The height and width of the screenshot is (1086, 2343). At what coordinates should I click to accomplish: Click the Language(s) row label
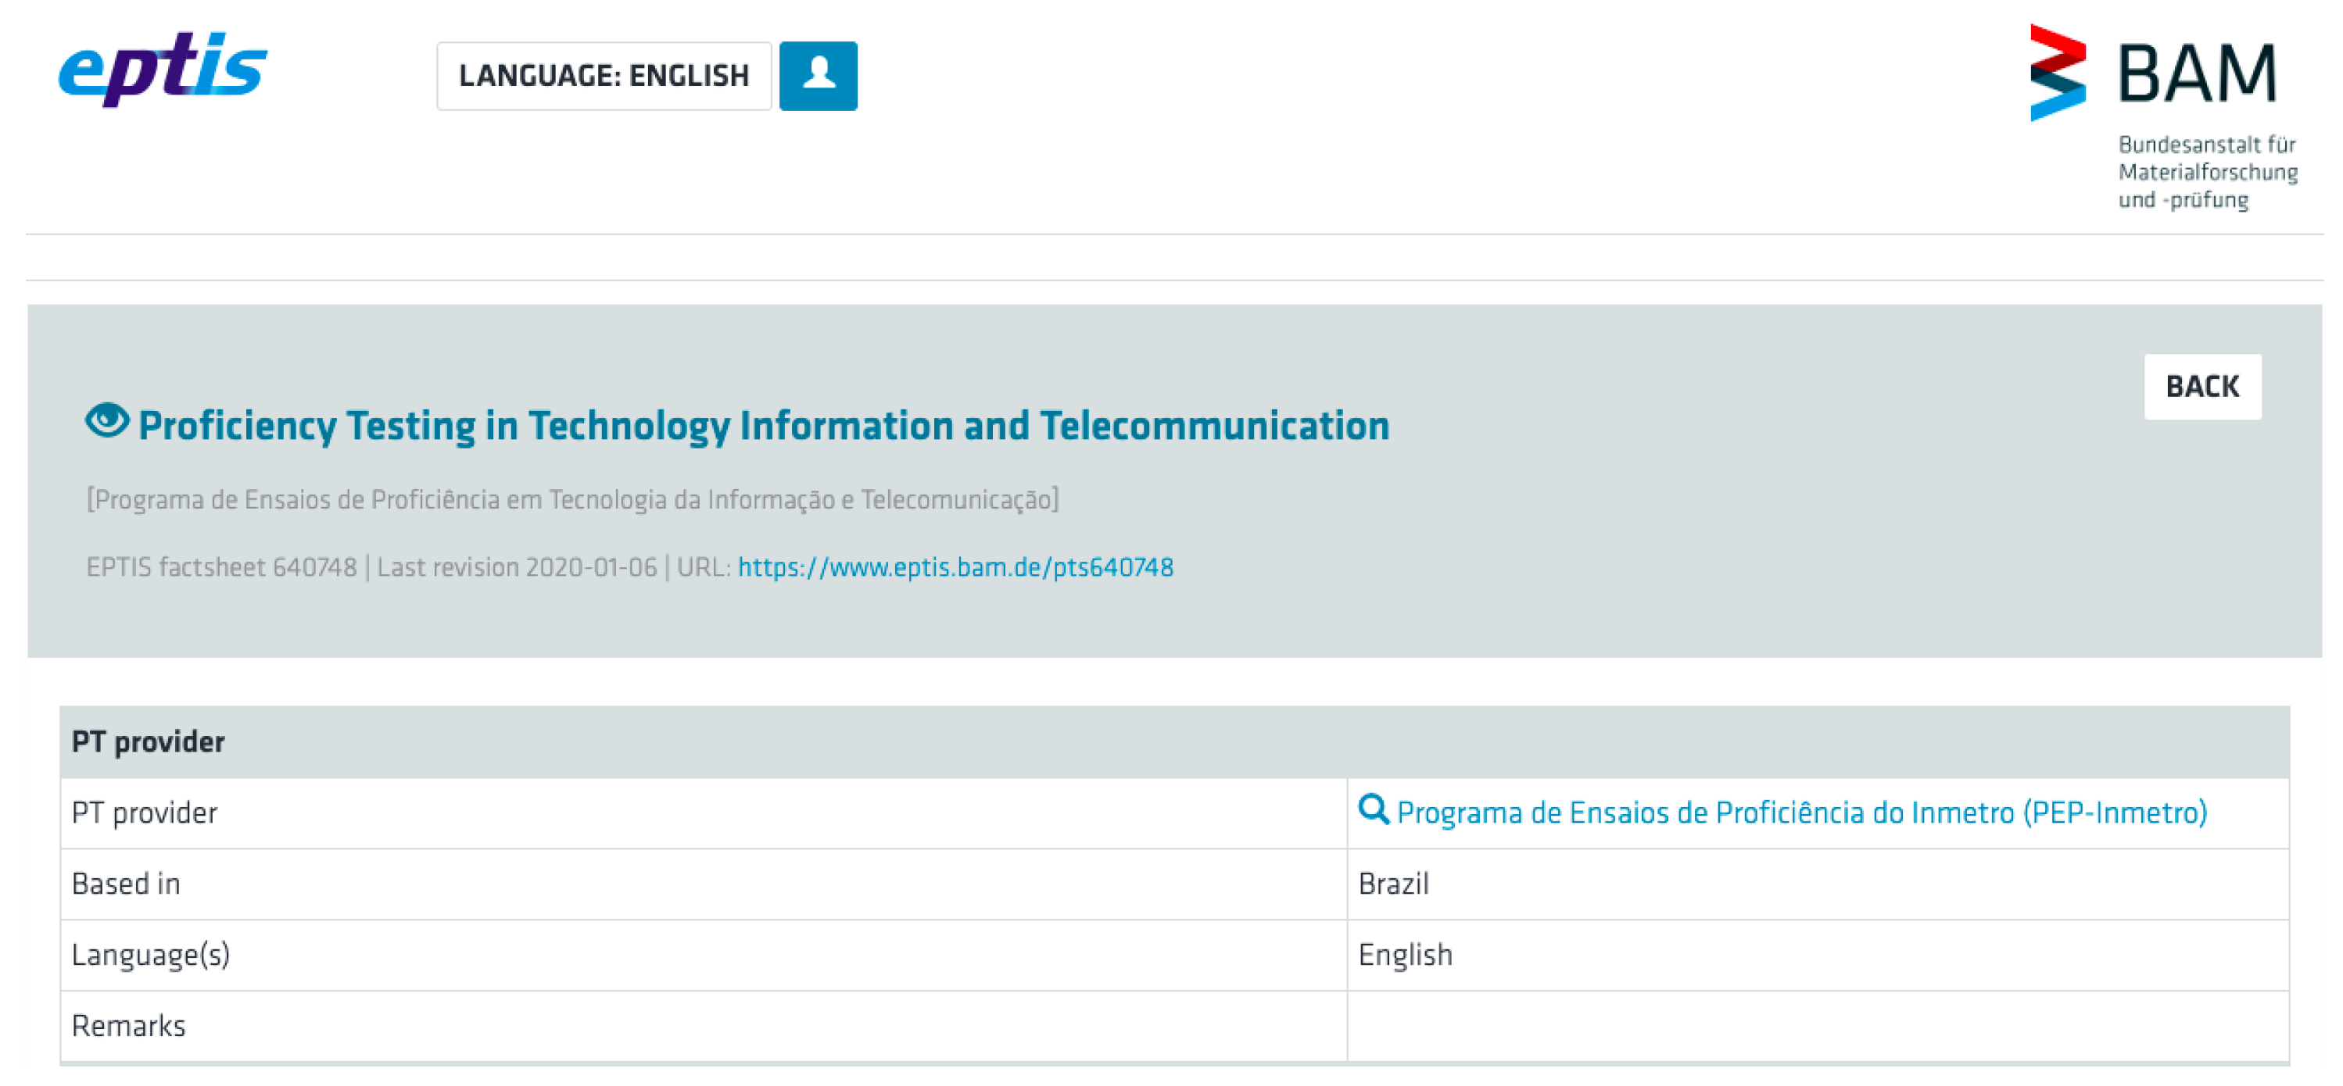pyautogui.click(x=151, y=953)
